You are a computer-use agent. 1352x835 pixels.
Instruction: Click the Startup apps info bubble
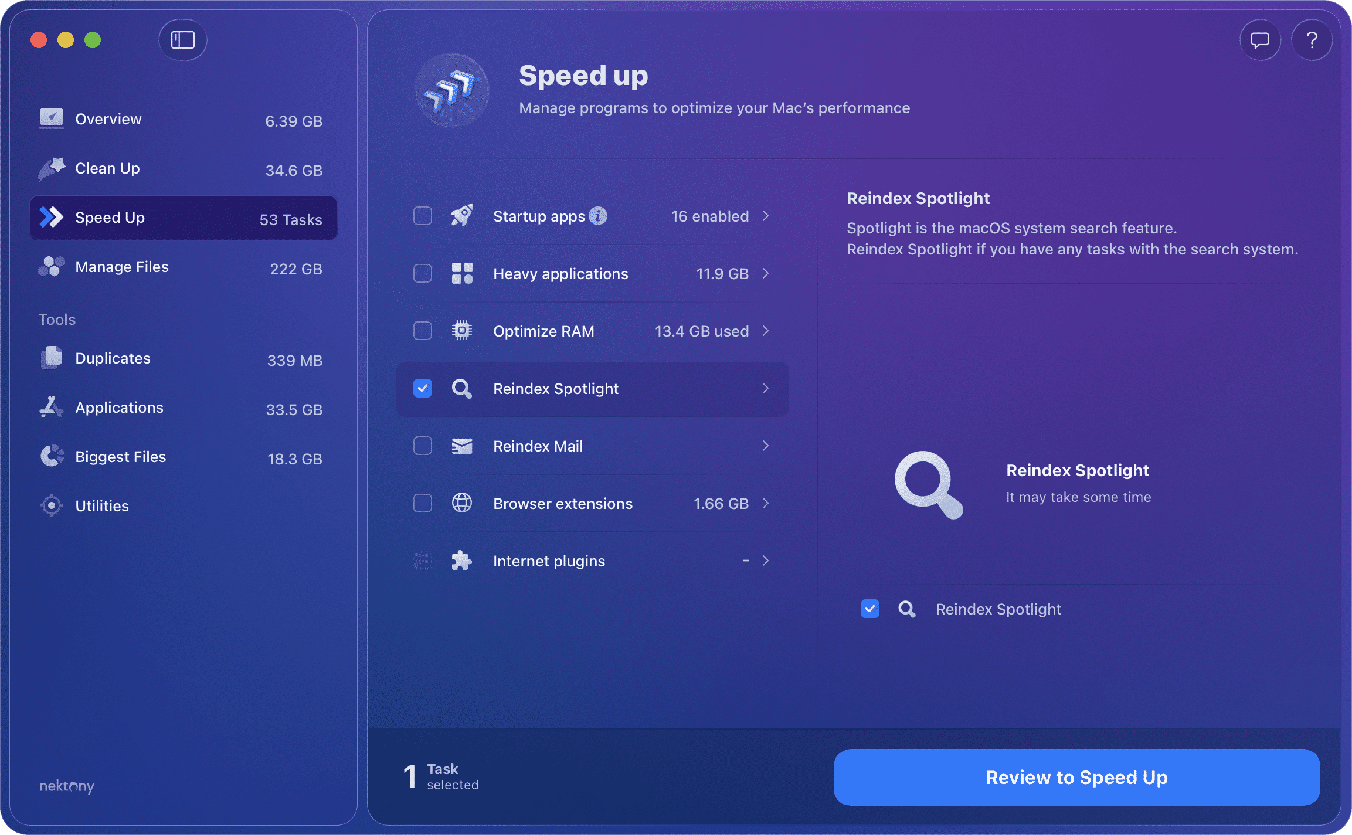[597, 215]
